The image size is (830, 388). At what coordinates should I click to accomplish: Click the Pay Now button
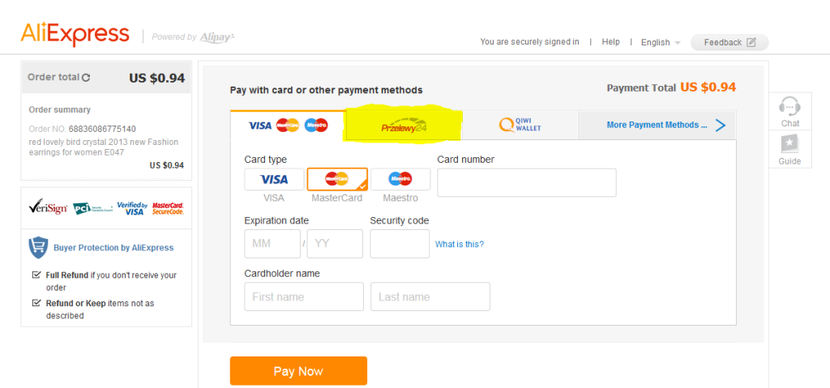pos(298,371)
